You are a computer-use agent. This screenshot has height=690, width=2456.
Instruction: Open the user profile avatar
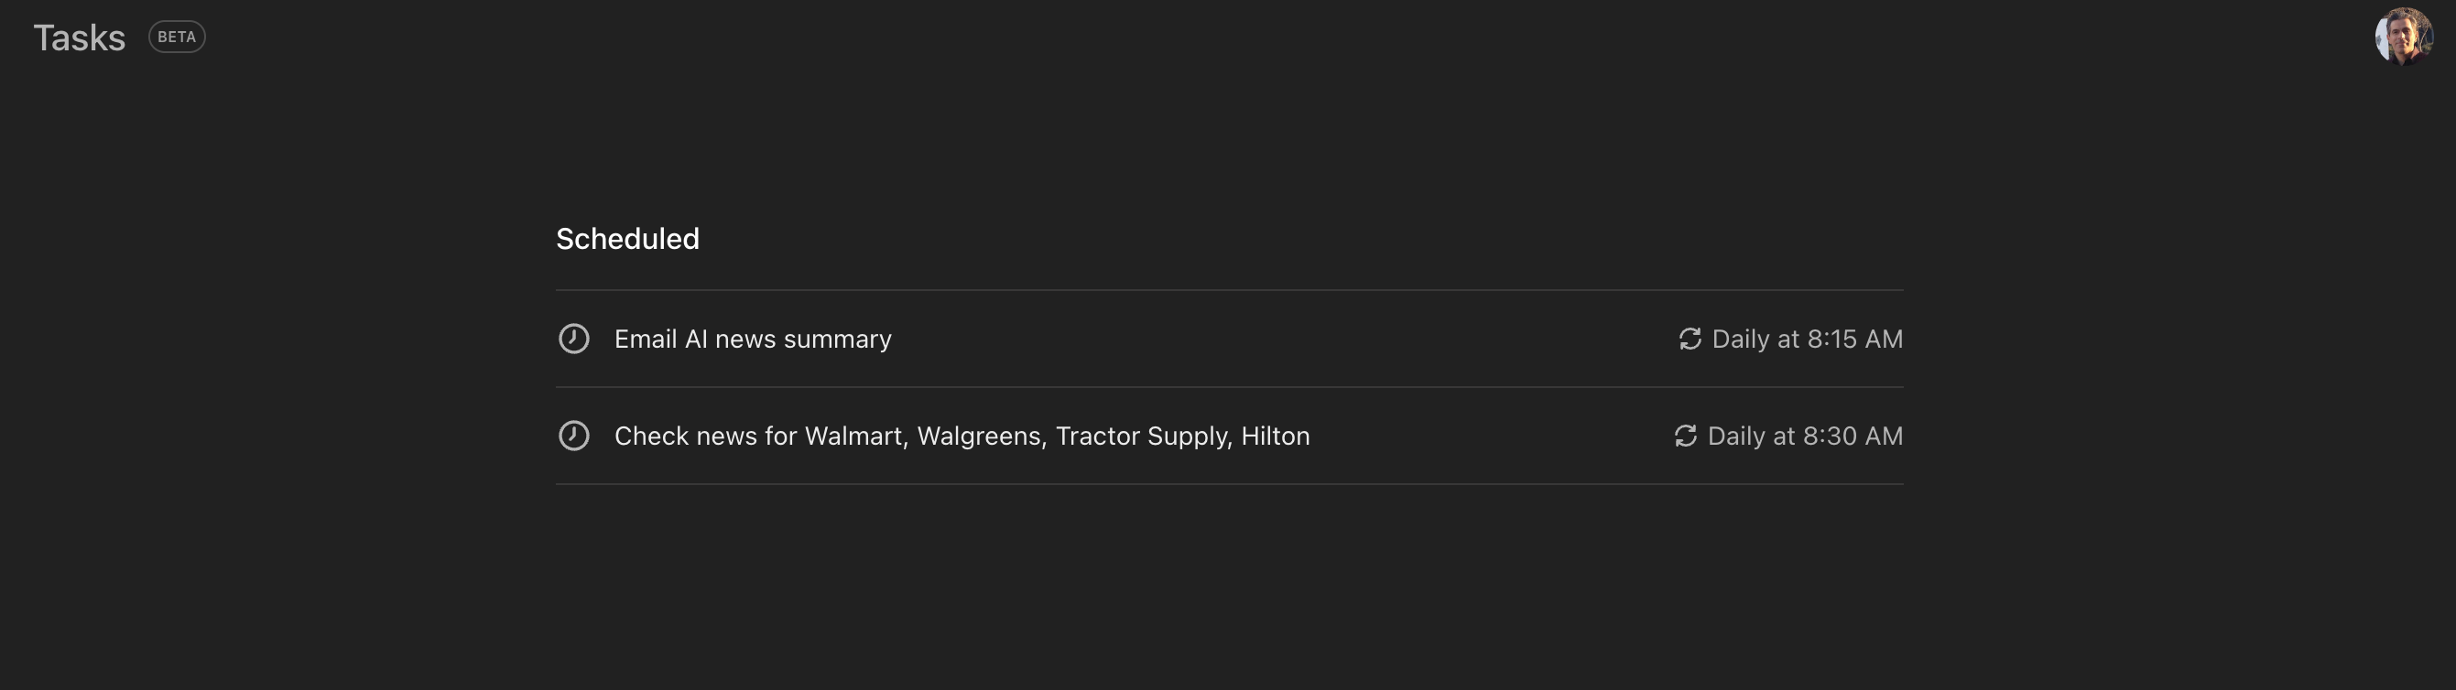click(2403, 37)
